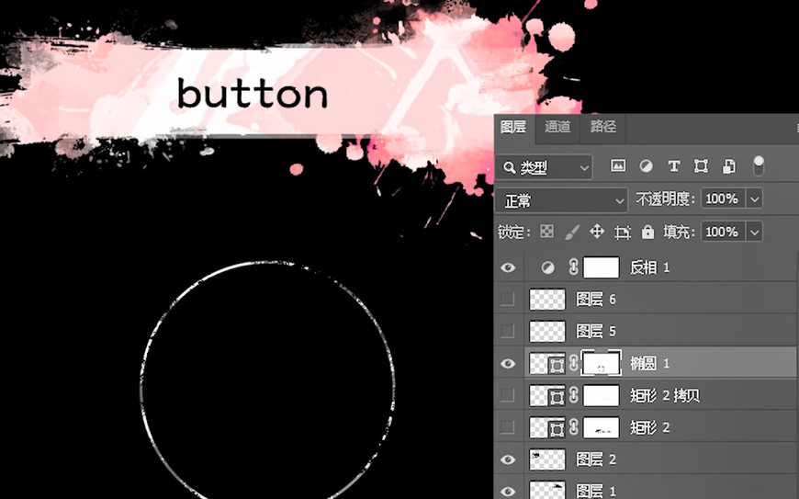Lock position move-arrows icon
The image size is (799, 499).
[597, 232]
